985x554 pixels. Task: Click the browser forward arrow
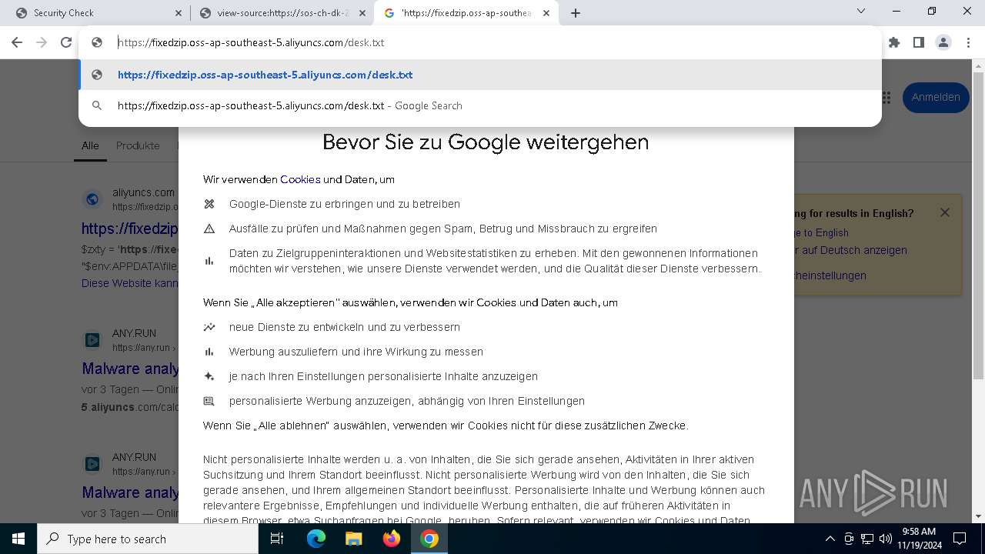42,42
